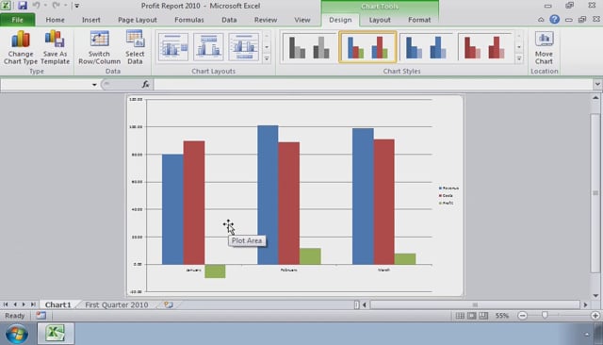
Task: Apply the gray monochrome chart style
Action: click(x=309, y=48)
